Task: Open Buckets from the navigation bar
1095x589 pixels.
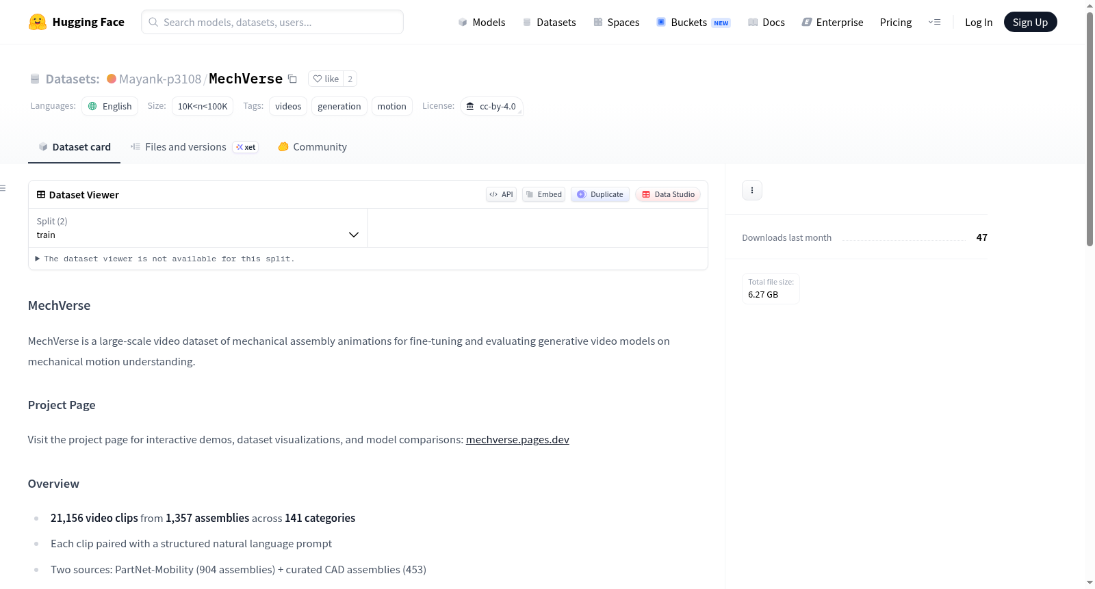Action: [693, 22]
